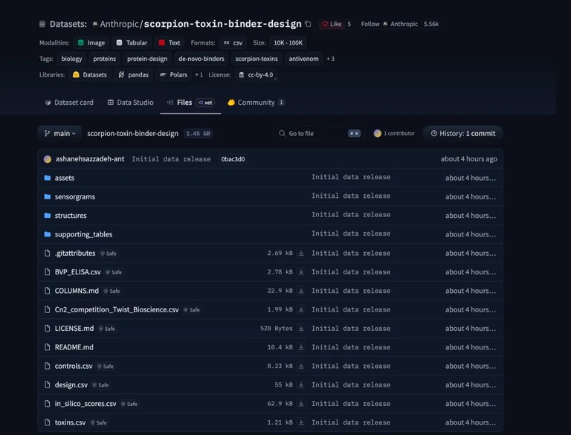Download the BVP_ELISA.csv file via arrow icon
Viewport: 571px width, 435px height.
tap(301, 272)
